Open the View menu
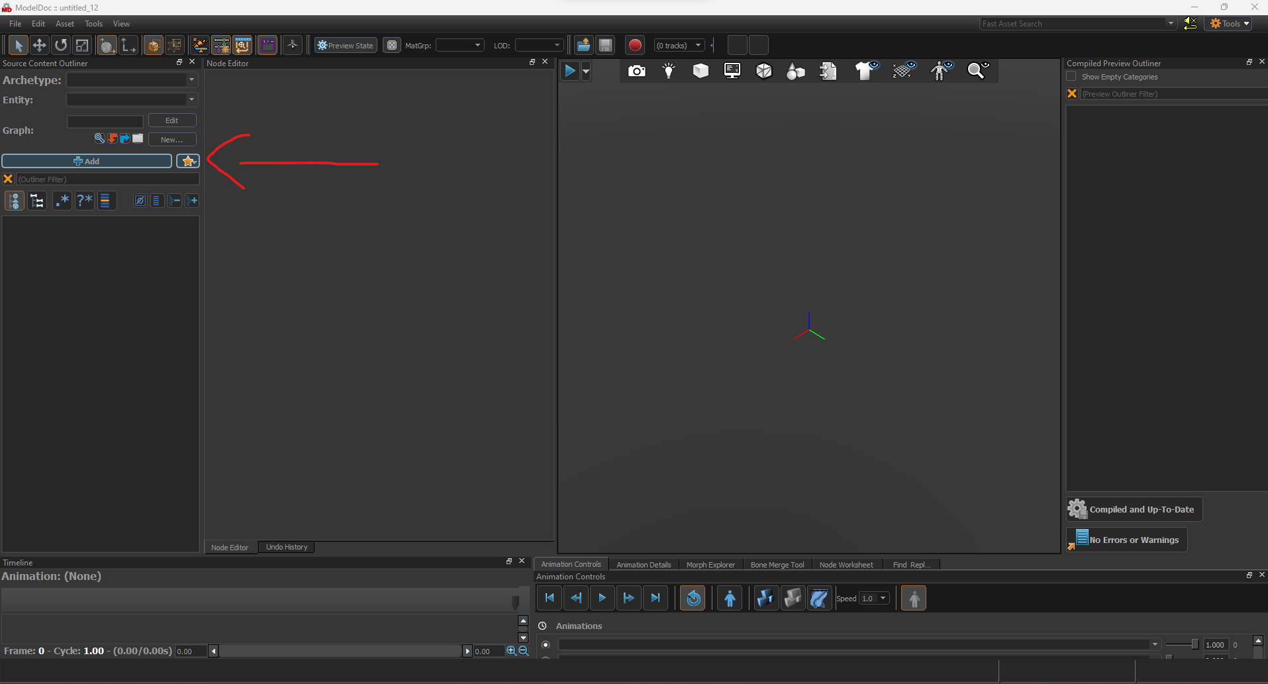 [121, 23]
